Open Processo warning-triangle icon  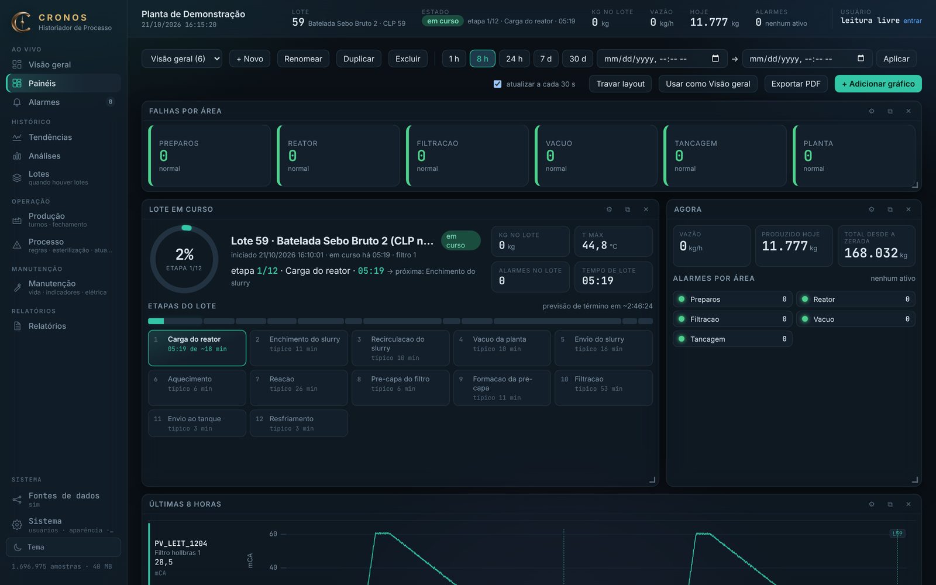(x=17, y=246)
